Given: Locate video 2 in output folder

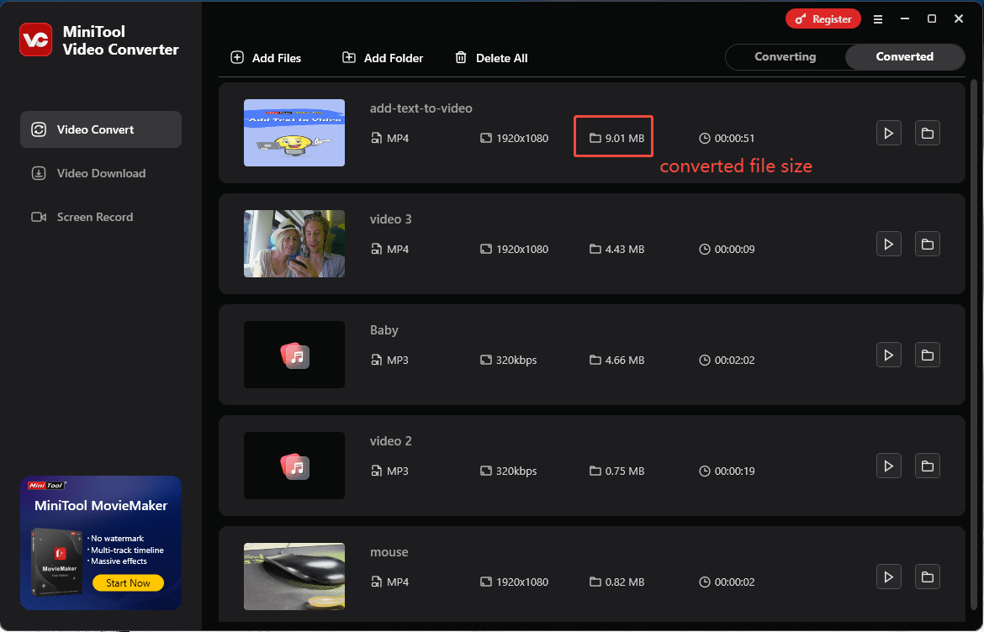Looking at the screenshot, I should click(927, 466).
